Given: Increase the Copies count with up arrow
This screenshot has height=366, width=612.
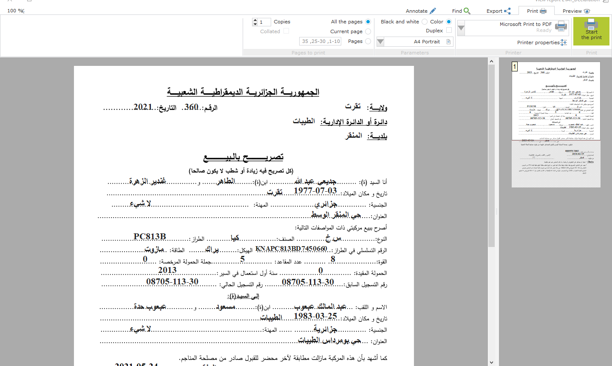Looking at the screenshot, I should 255,20.
